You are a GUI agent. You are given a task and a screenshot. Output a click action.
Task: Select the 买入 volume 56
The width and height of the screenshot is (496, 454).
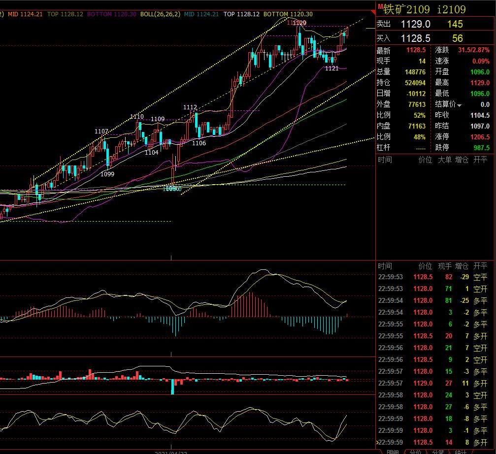[x=458, y=38]
